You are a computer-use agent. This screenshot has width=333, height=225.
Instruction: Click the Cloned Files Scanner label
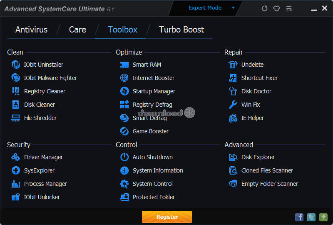(x=267, y=170)
